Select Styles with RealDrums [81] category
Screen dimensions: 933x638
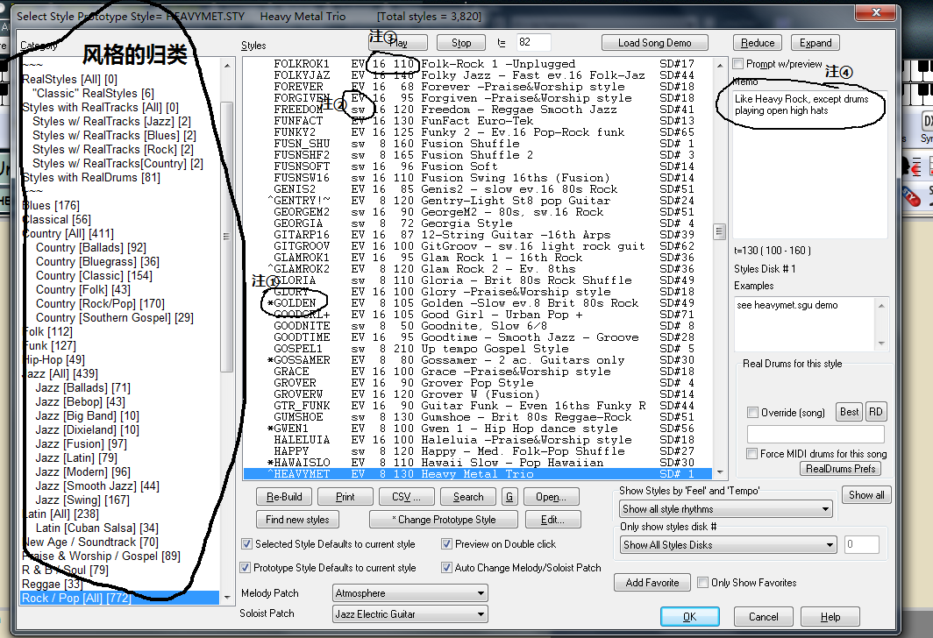[x=91, y=177]
